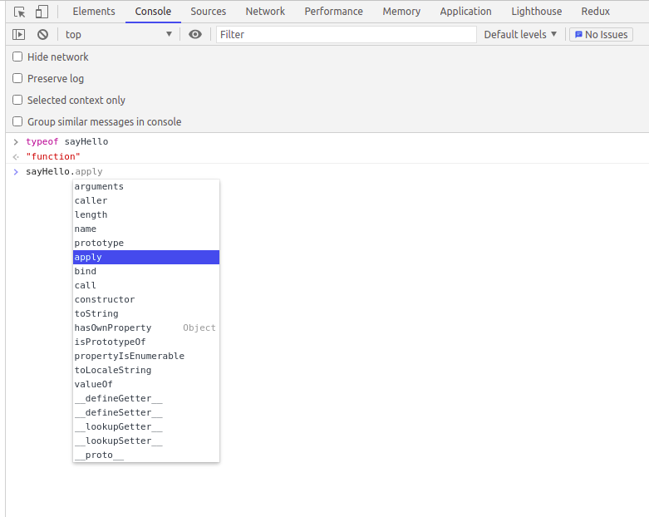Select prototype from suggestions
649x517 pixels.
[x=146, y=243]
